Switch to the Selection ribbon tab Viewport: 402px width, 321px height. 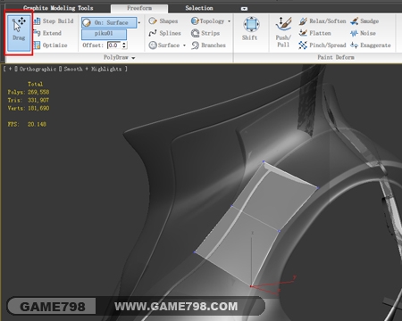[199, 8]
